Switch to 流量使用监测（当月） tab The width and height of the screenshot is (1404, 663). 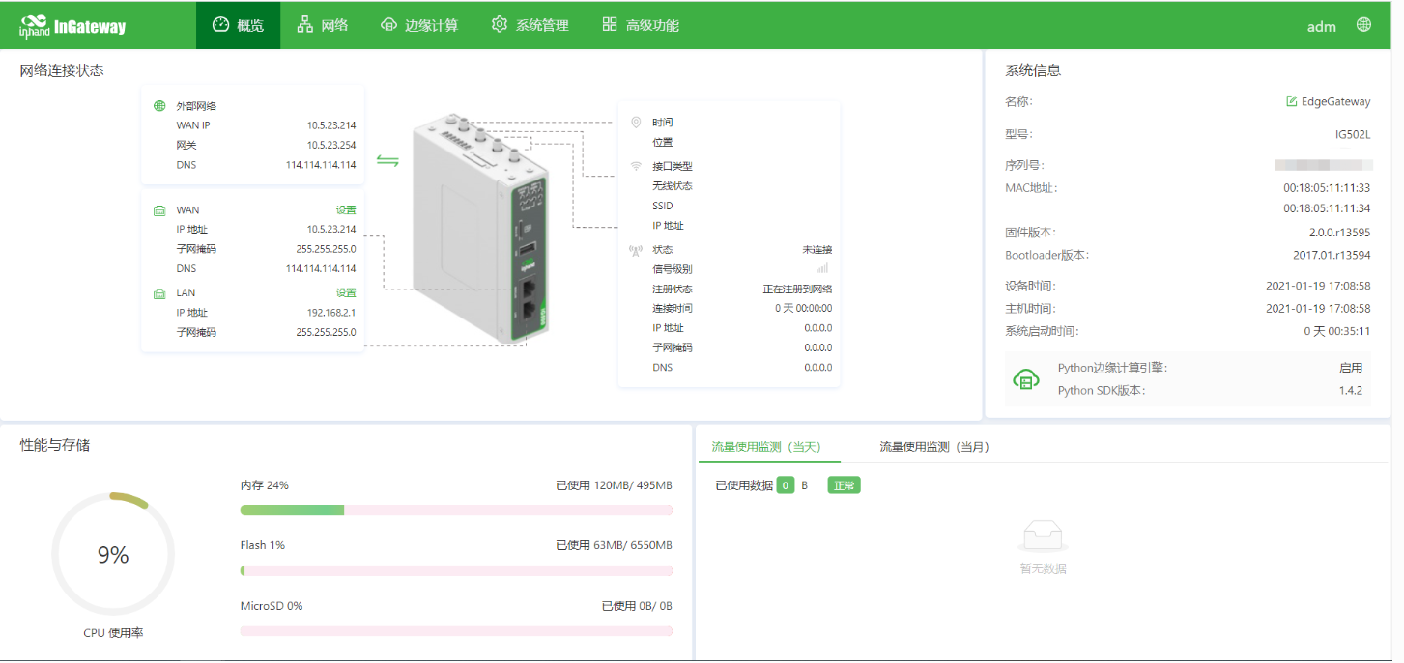[933, 447]
